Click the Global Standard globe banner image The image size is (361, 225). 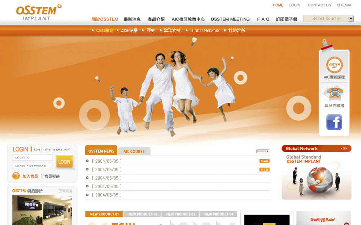317,176
